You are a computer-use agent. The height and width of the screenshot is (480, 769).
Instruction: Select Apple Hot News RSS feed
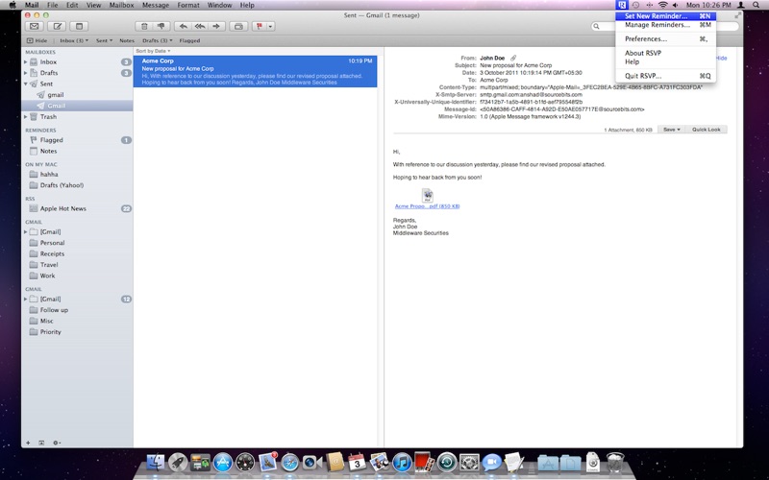[77, 208]
